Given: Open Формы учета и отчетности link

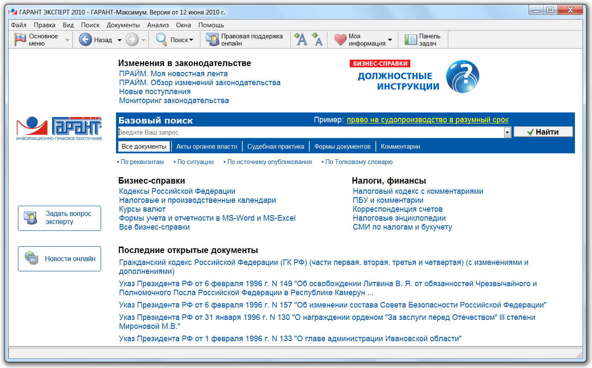Looking at the screenshot, I should coord(207,218).
